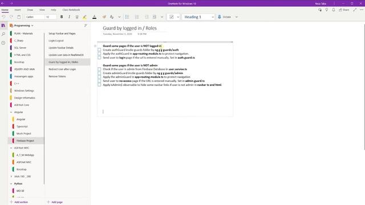Open the Programming notebook dropdown
Viewport: 365px width, 205px height.
[x=22, y=26]
